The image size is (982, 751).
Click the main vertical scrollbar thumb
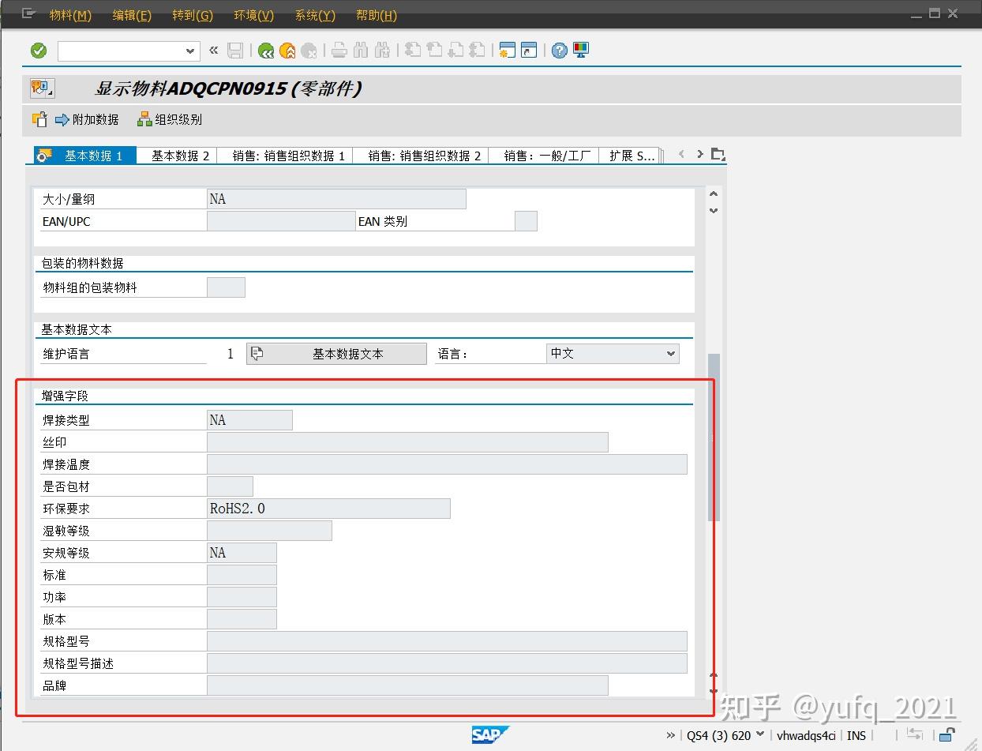coord(714,437)
